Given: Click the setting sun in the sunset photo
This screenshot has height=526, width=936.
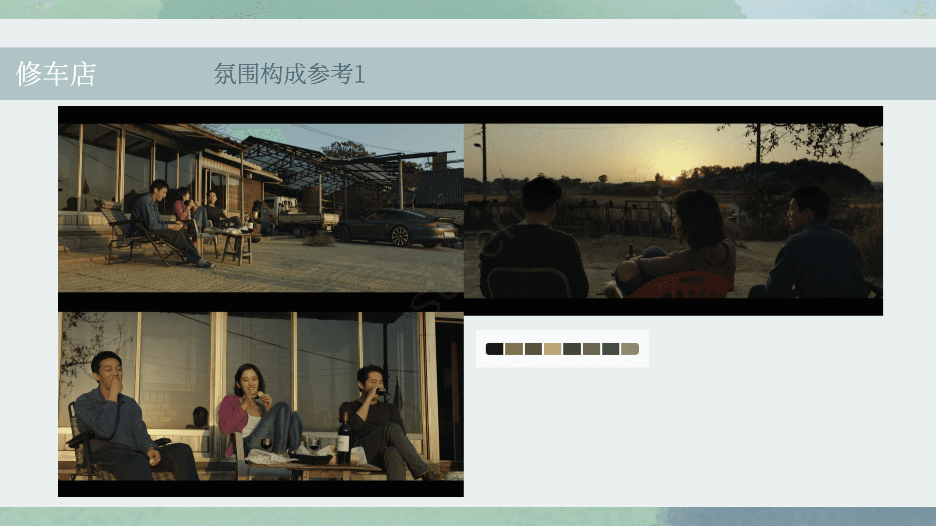Looking at the screenshot, I should point(673,178).
